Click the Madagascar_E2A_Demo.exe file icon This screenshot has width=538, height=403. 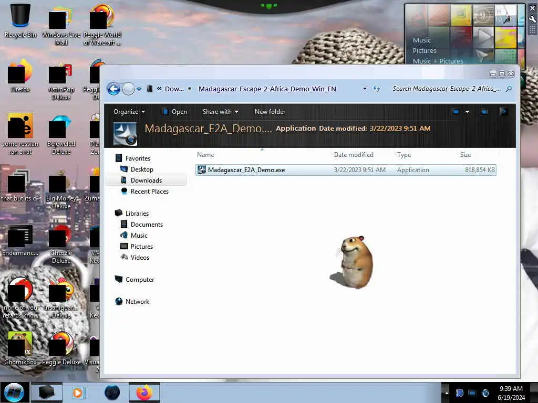point(202,169)
